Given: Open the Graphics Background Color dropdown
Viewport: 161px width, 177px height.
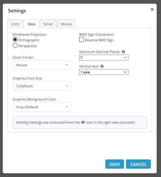Looking at the screenshot, I should [42, 107].
